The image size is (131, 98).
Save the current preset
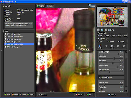[x=7, y=95]
